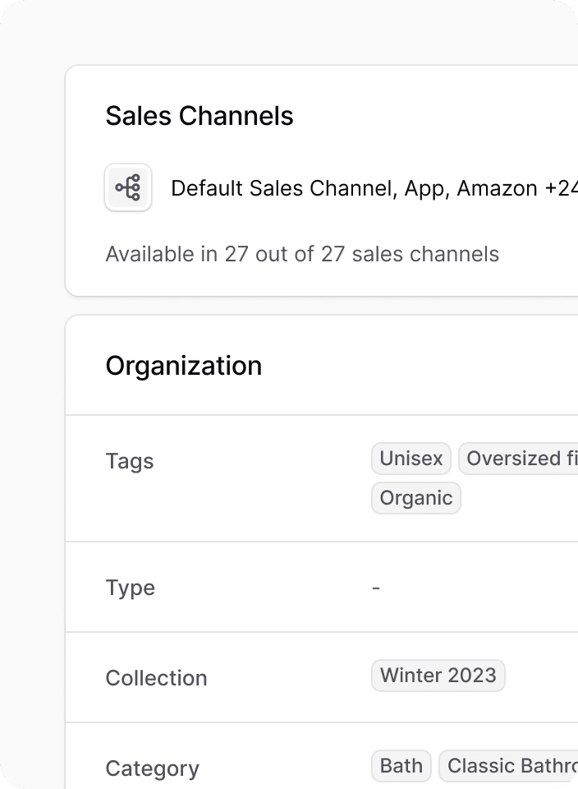Open the Classic Bathrobe category badge
The height and width of the screenshot is (789, 578).
point(509,766)
